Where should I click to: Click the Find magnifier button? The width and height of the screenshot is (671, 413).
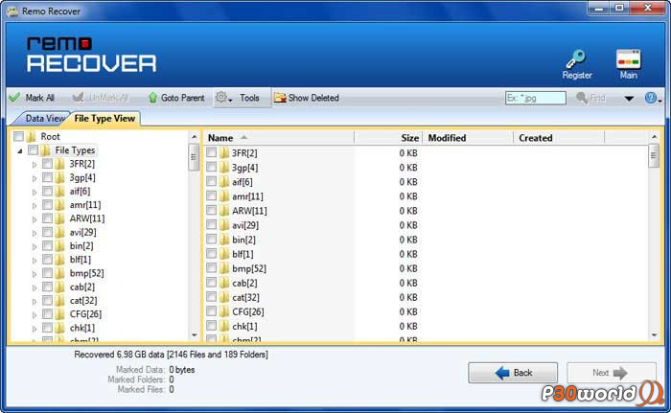click(591, 98)
